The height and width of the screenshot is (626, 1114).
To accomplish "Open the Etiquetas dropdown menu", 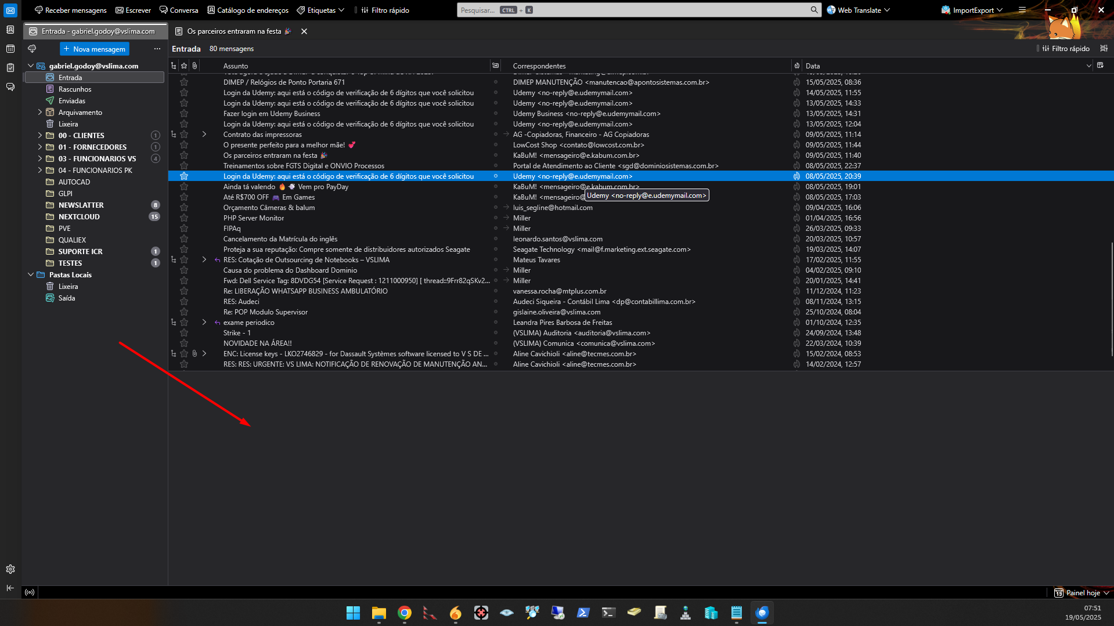I will tap(320, 10).
